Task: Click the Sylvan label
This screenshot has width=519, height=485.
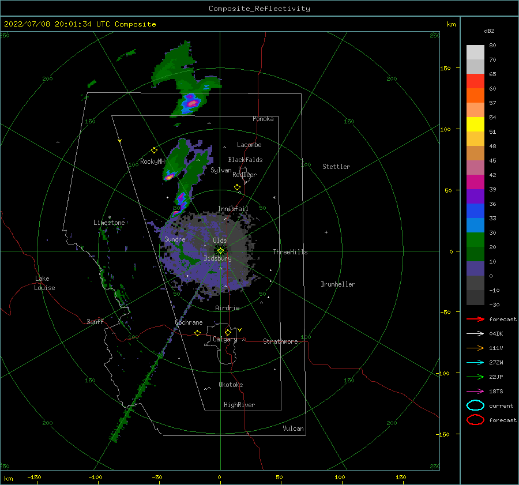Action: coord(221,170)
